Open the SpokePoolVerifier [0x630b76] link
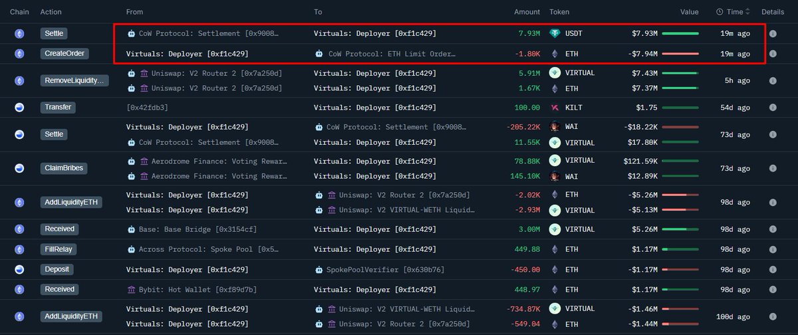The height and width of the screenshot is (335, 798). tap(386, 270)
